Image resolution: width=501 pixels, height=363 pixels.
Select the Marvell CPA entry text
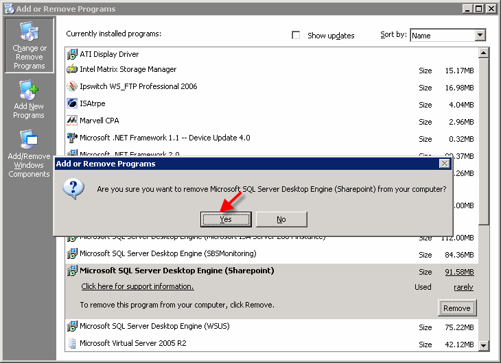coord(100,121)
